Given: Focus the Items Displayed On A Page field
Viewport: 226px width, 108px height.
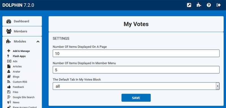Looking at the screenshot, I should coord(136,53).
